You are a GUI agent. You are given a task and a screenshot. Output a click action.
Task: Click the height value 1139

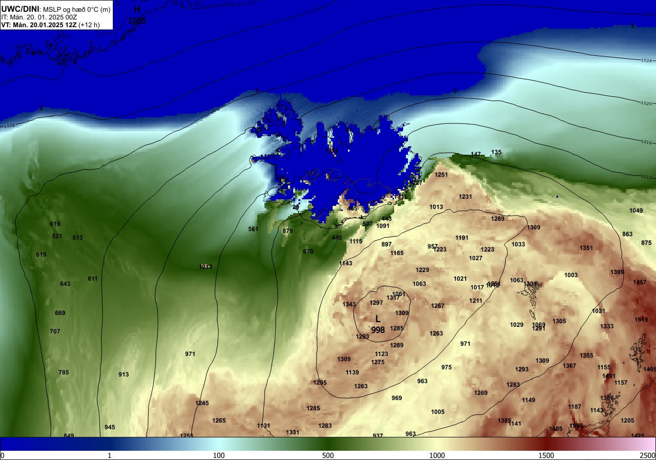(352, 372)
